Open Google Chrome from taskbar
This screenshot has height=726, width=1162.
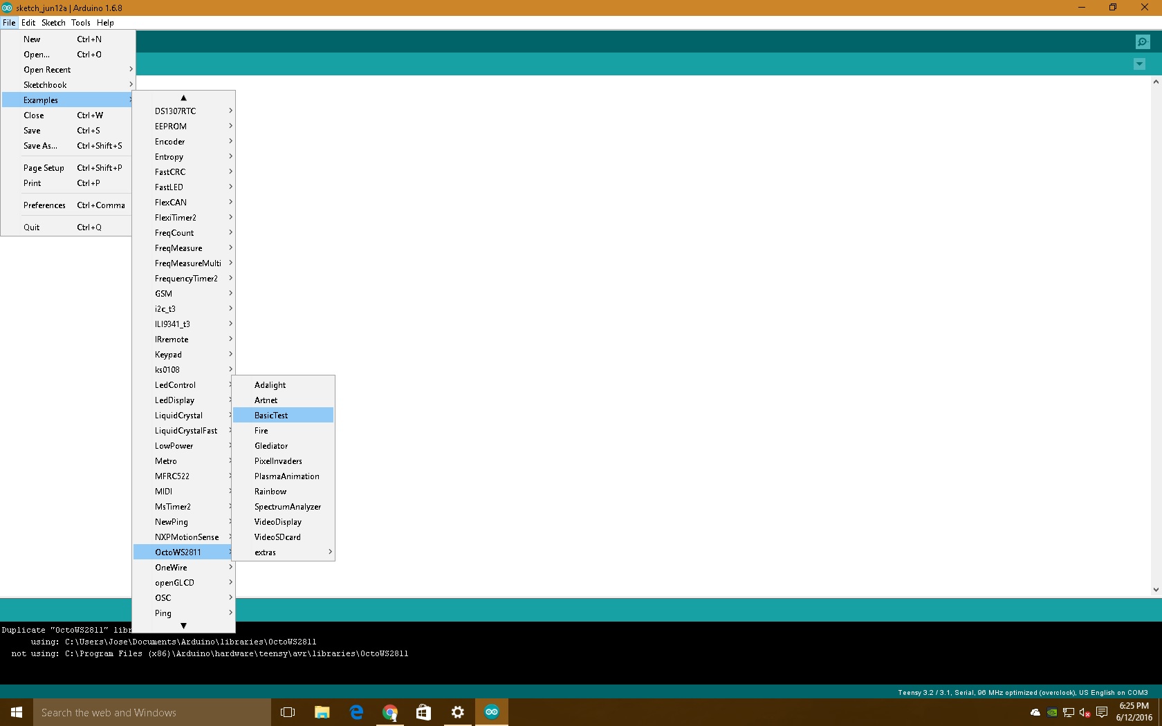(390, 712)
